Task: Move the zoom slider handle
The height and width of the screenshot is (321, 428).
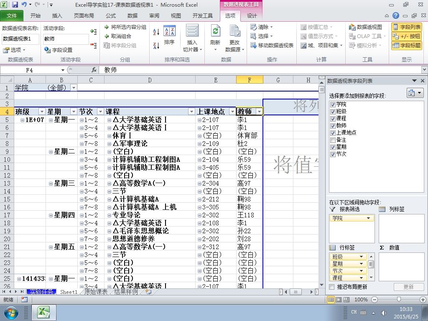Action: click(399, 300)
